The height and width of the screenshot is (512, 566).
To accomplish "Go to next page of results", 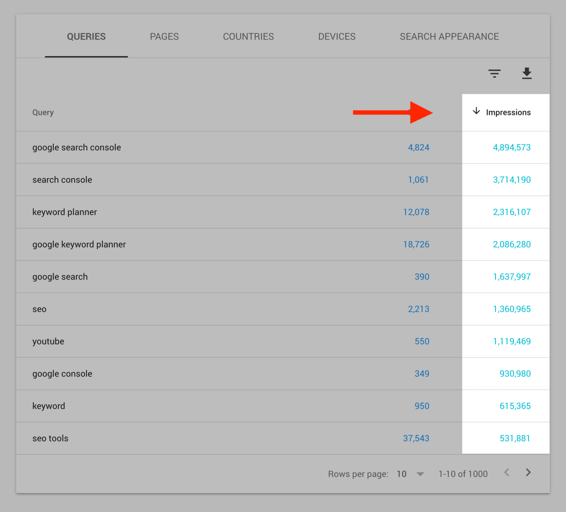I will click(528, 473).
